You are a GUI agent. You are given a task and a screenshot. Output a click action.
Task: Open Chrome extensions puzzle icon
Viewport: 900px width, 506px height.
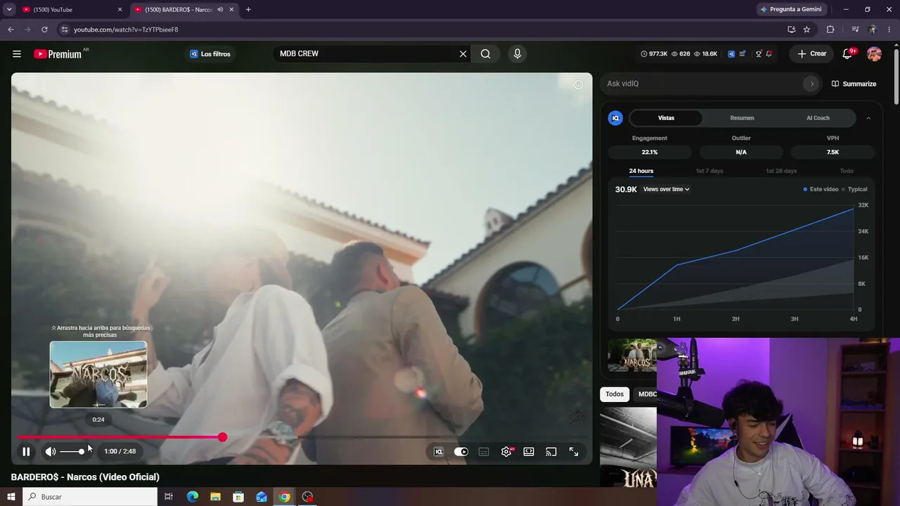tap(830, 30)
